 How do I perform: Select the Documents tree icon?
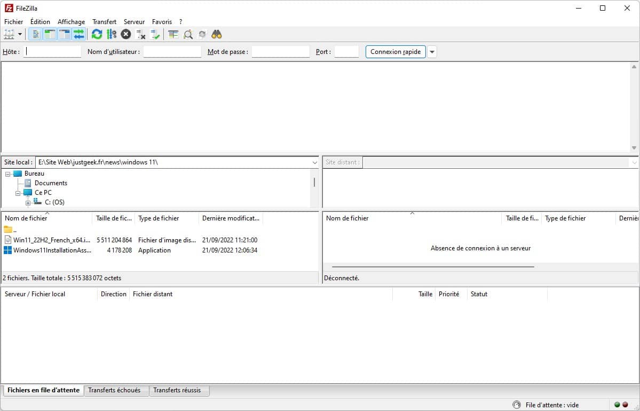[28, 183]
